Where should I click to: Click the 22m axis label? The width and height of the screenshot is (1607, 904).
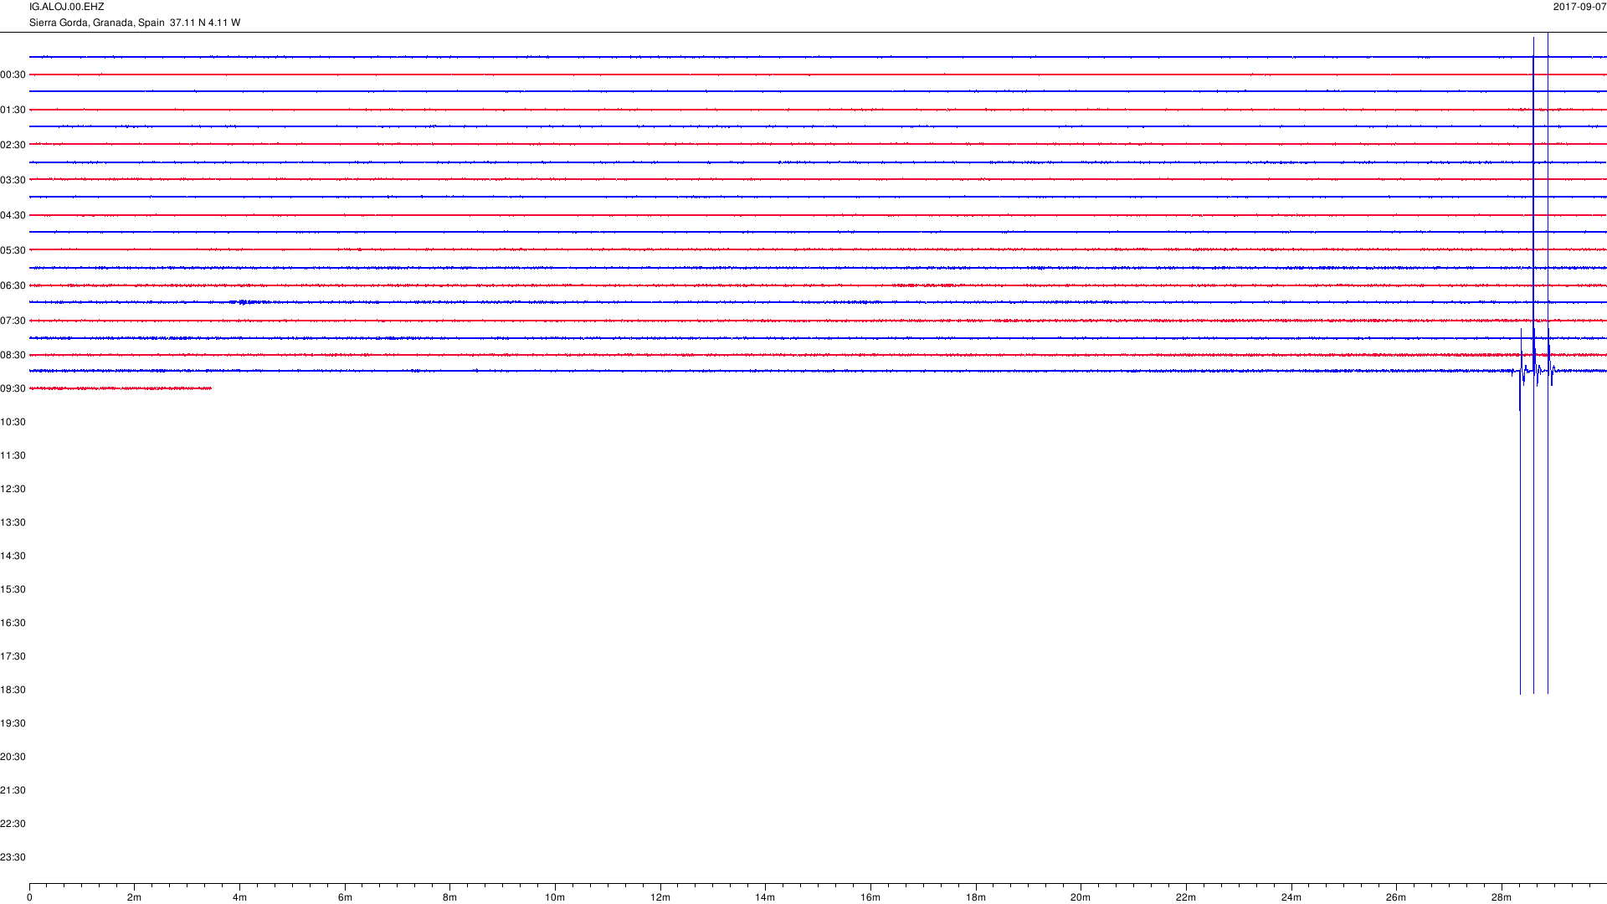coord(1186,897)
